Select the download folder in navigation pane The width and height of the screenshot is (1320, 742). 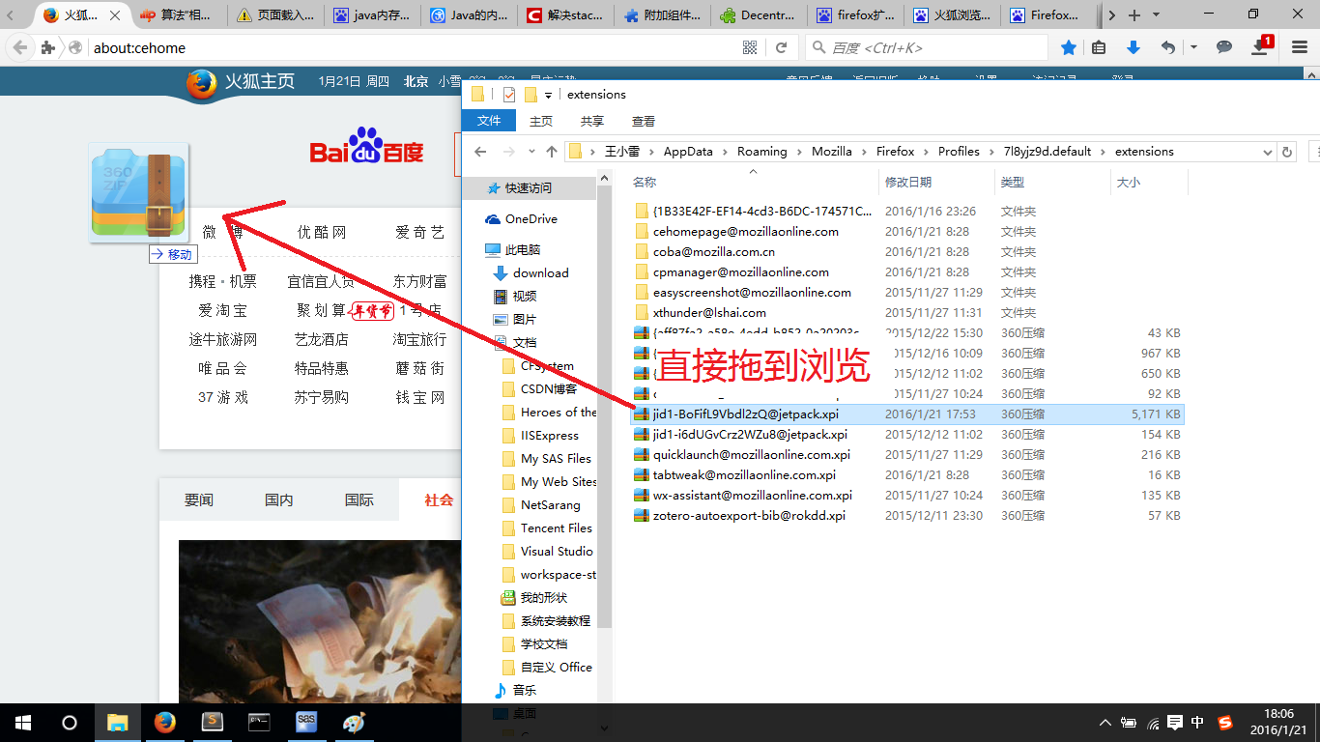coord(540,273)
